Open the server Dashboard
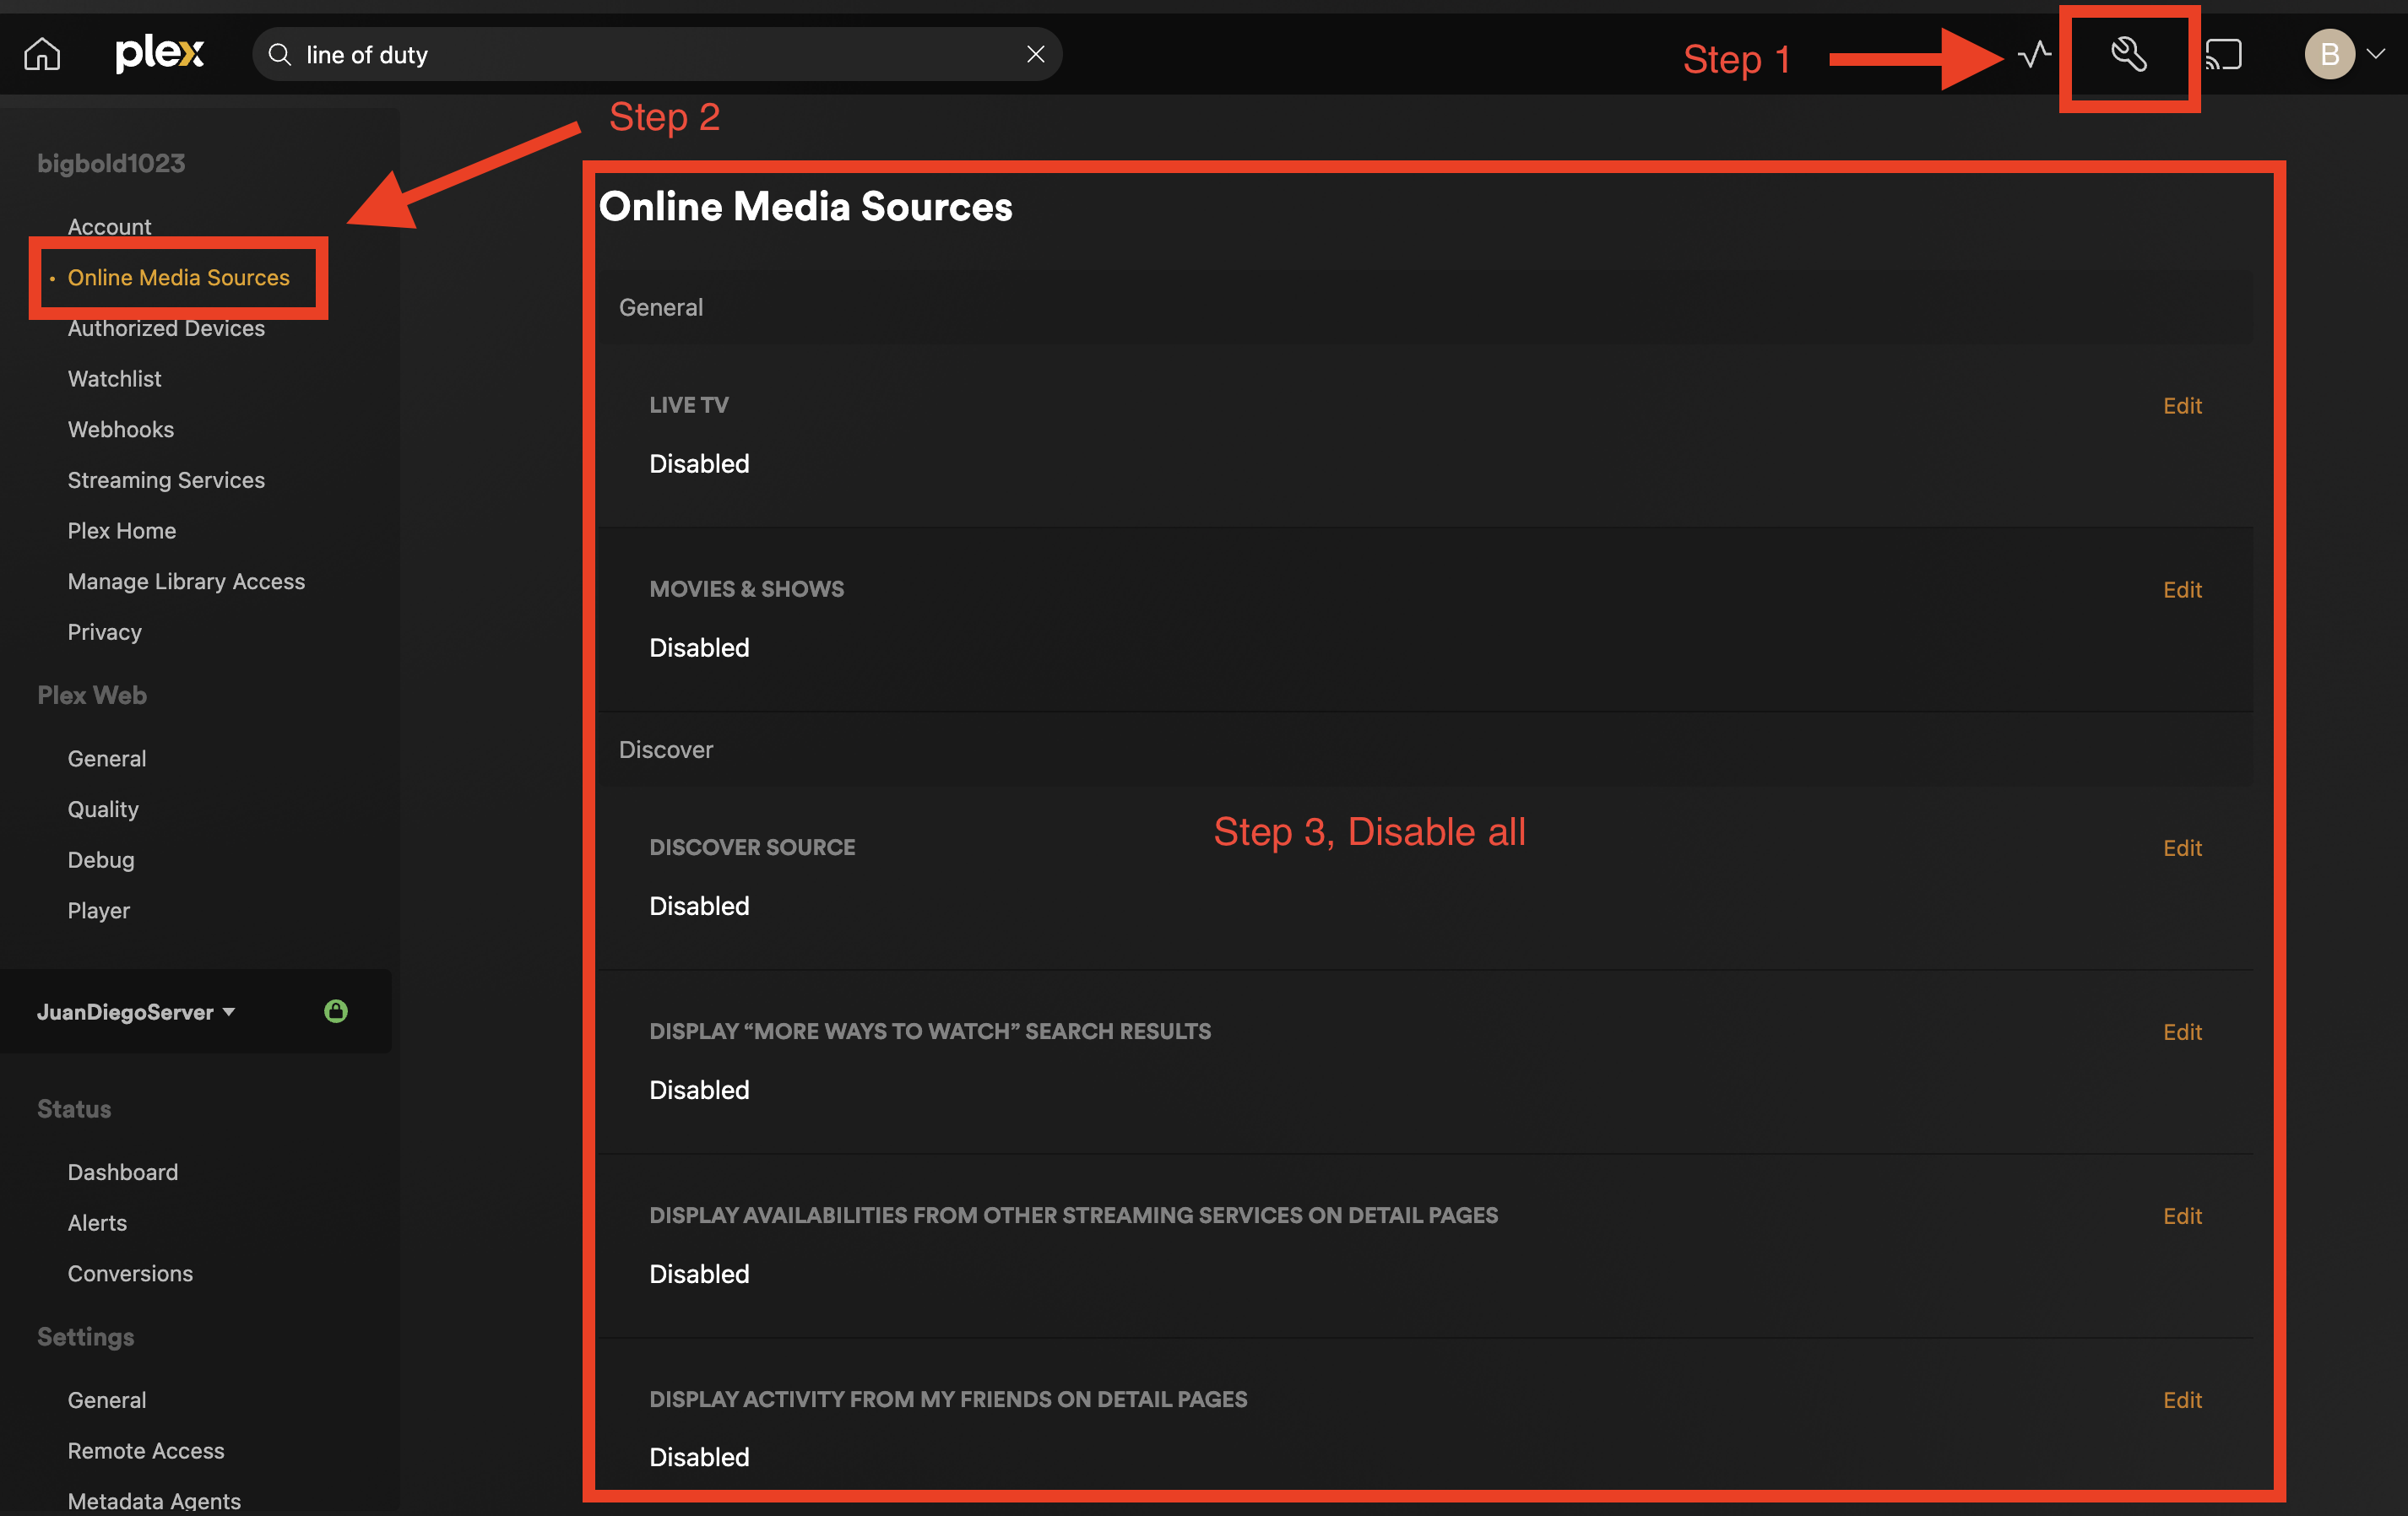Viewport: 2408px width, 1516px height. tap(123, 1172)
